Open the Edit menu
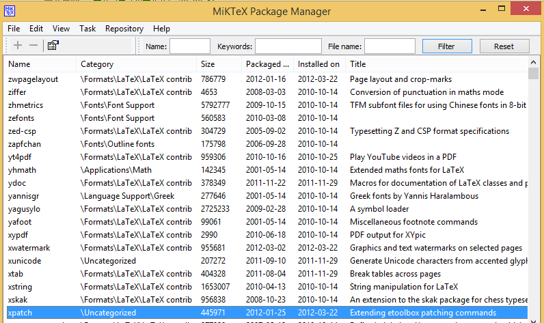Image resolution: width=544 pixels, height=323 pixels. (x=36, y=29)
